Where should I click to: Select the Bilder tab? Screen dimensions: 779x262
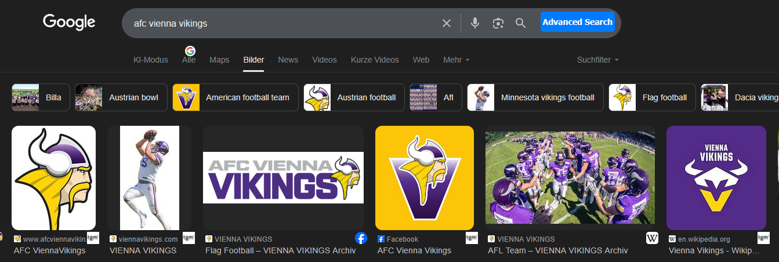click(x=253, y=60)
